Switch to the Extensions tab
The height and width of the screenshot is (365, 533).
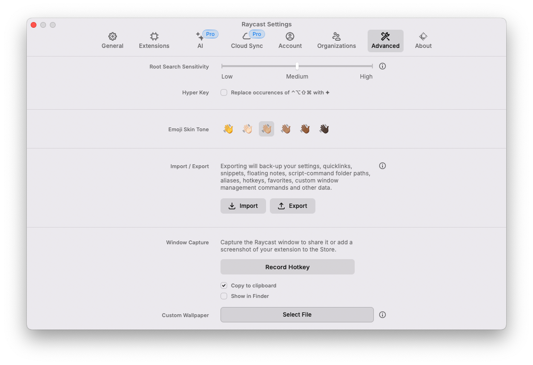pos(154,41)
